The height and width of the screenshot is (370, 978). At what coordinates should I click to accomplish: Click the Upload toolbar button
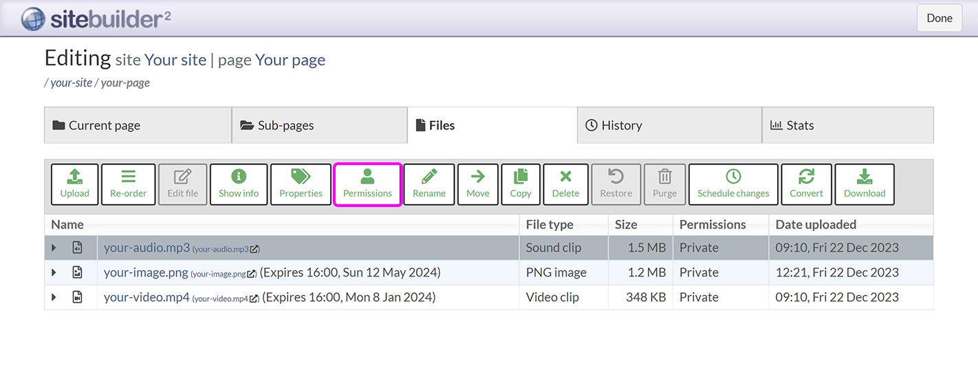(74, 184)
